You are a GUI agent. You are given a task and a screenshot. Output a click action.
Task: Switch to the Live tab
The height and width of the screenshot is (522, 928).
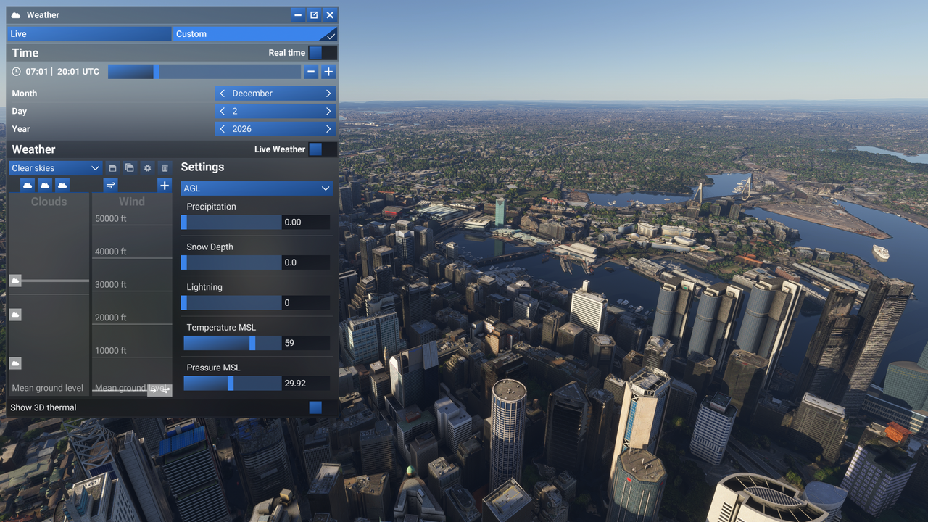(x=89, y=34)
